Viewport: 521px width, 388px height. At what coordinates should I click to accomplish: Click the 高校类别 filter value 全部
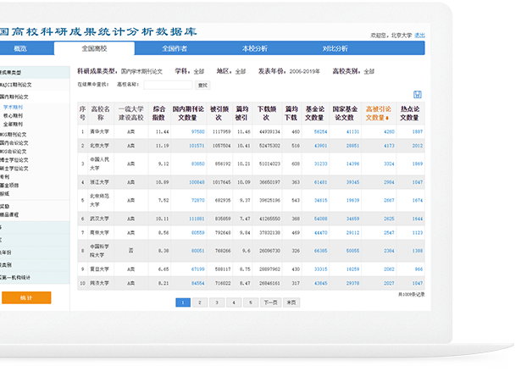point(369,71)
